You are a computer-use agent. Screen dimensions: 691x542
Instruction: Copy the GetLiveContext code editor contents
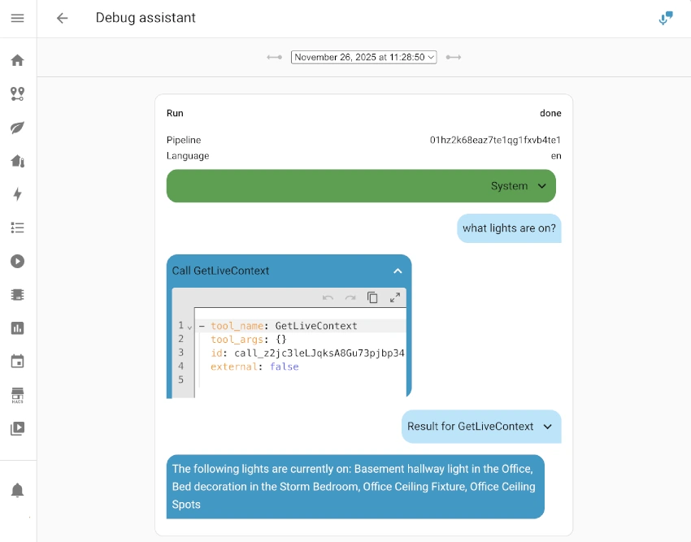[x=372, y=297]
